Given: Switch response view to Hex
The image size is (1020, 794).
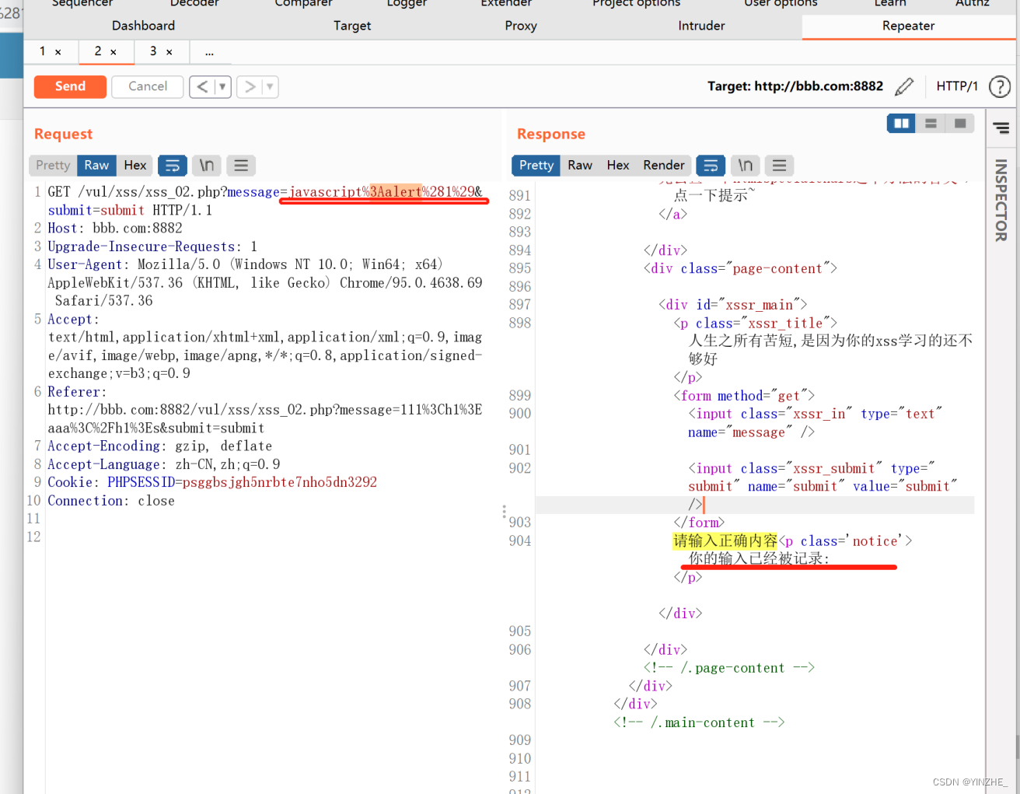Looking at the screenshot, I should (618, 166).
